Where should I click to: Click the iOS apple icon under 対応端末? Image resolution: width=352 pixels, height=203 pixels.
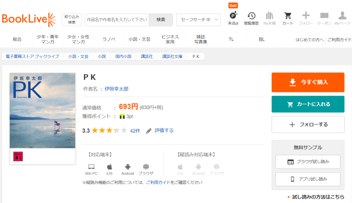coord(109,167)
